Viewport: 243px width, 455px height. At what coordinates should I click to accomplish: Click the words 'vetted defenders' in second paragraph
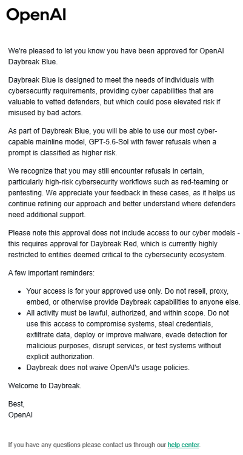click(51, 102)
